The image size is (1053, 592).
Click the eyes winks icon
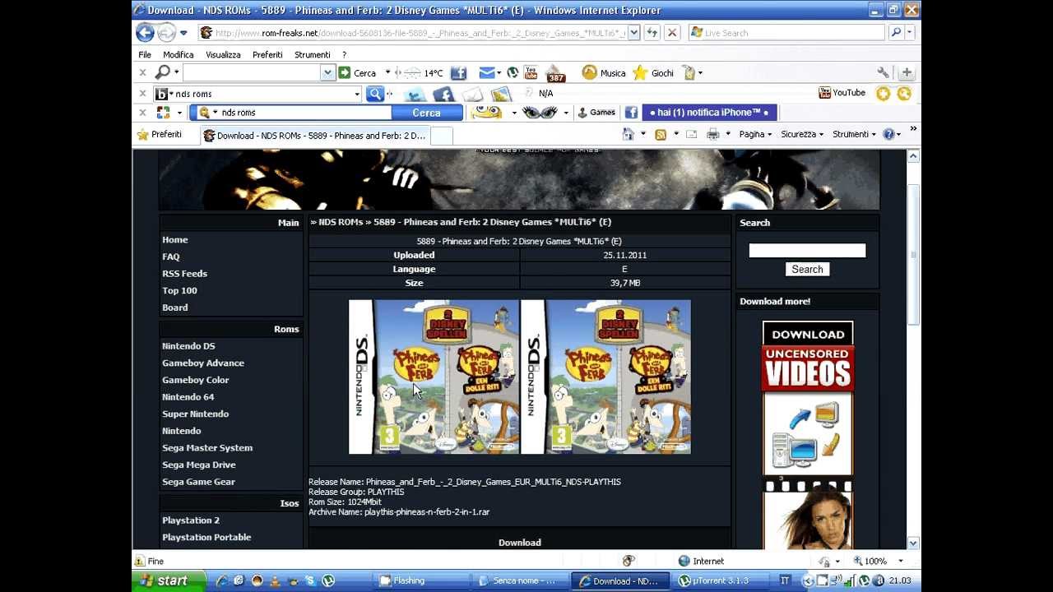(540, 113)
